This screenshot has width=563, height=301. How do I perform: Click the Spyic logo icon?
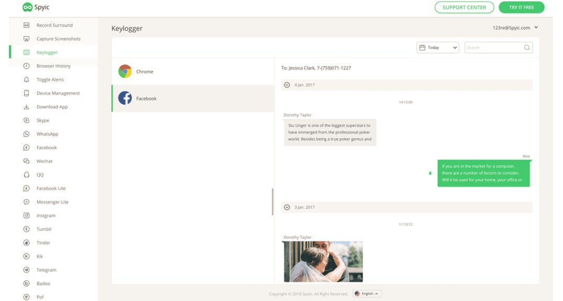[x=27, y=7]
